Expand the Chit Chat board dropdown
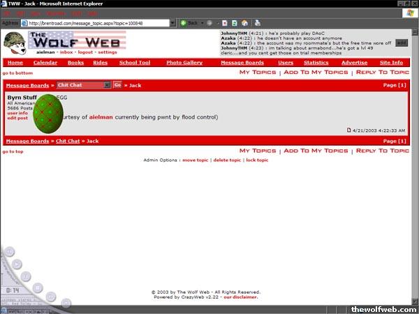 (107, 84)
